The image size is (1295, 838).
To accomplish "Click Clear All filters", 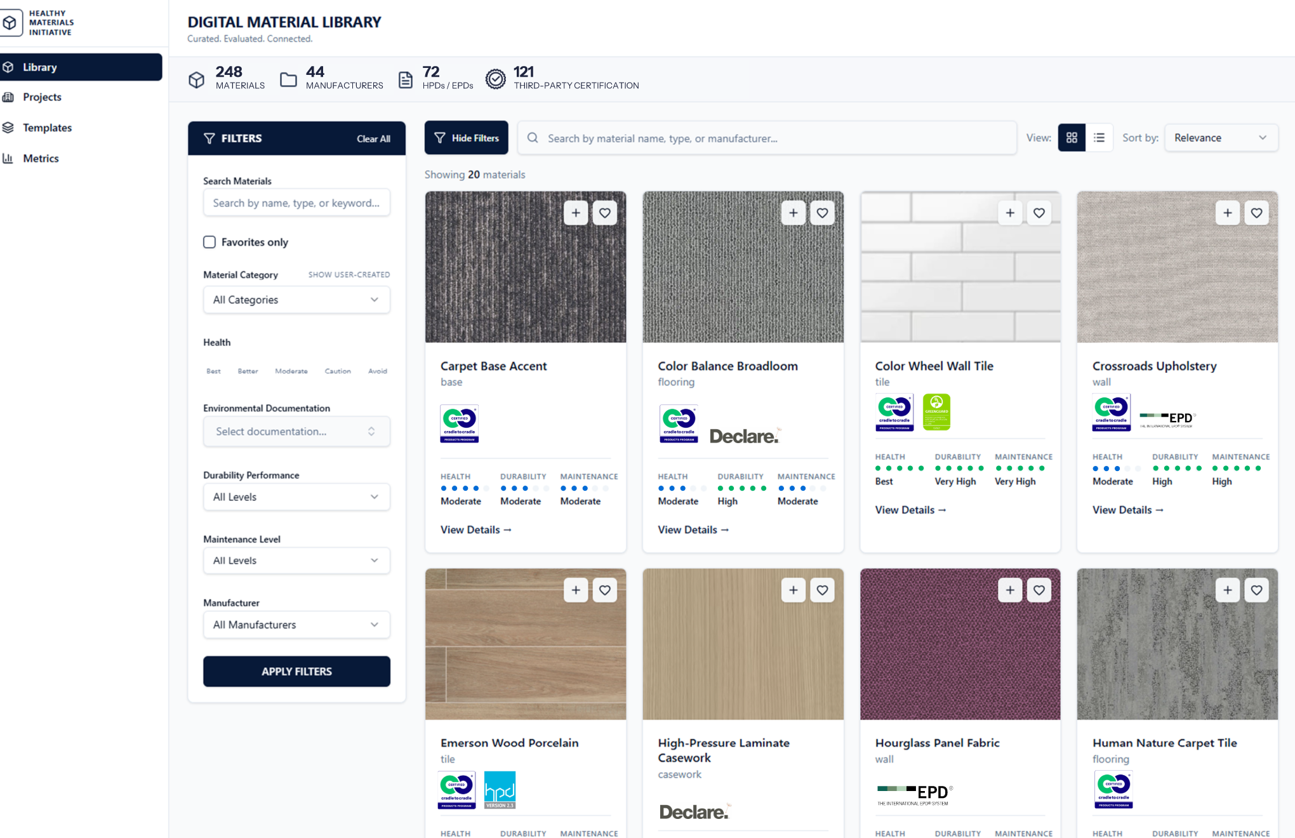I will click(373, 138).
